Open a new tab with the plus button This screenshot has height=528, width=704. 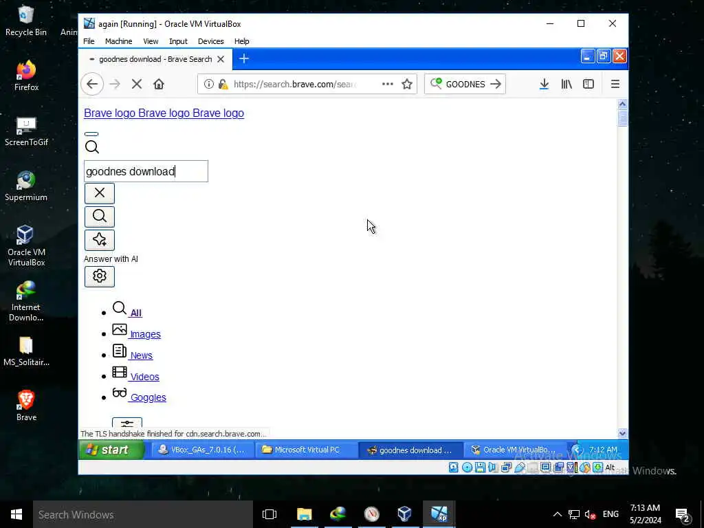click(x=244, y=59)
